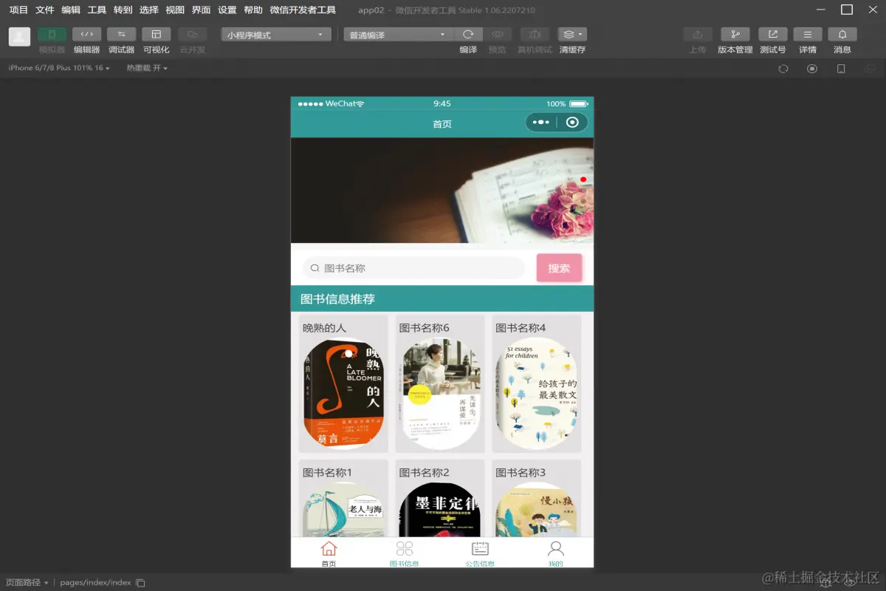Image resolution: width=886 pixels, height=591 pixels.
Task: Click the simulator phone device icon
Action: tap(841, 69)
